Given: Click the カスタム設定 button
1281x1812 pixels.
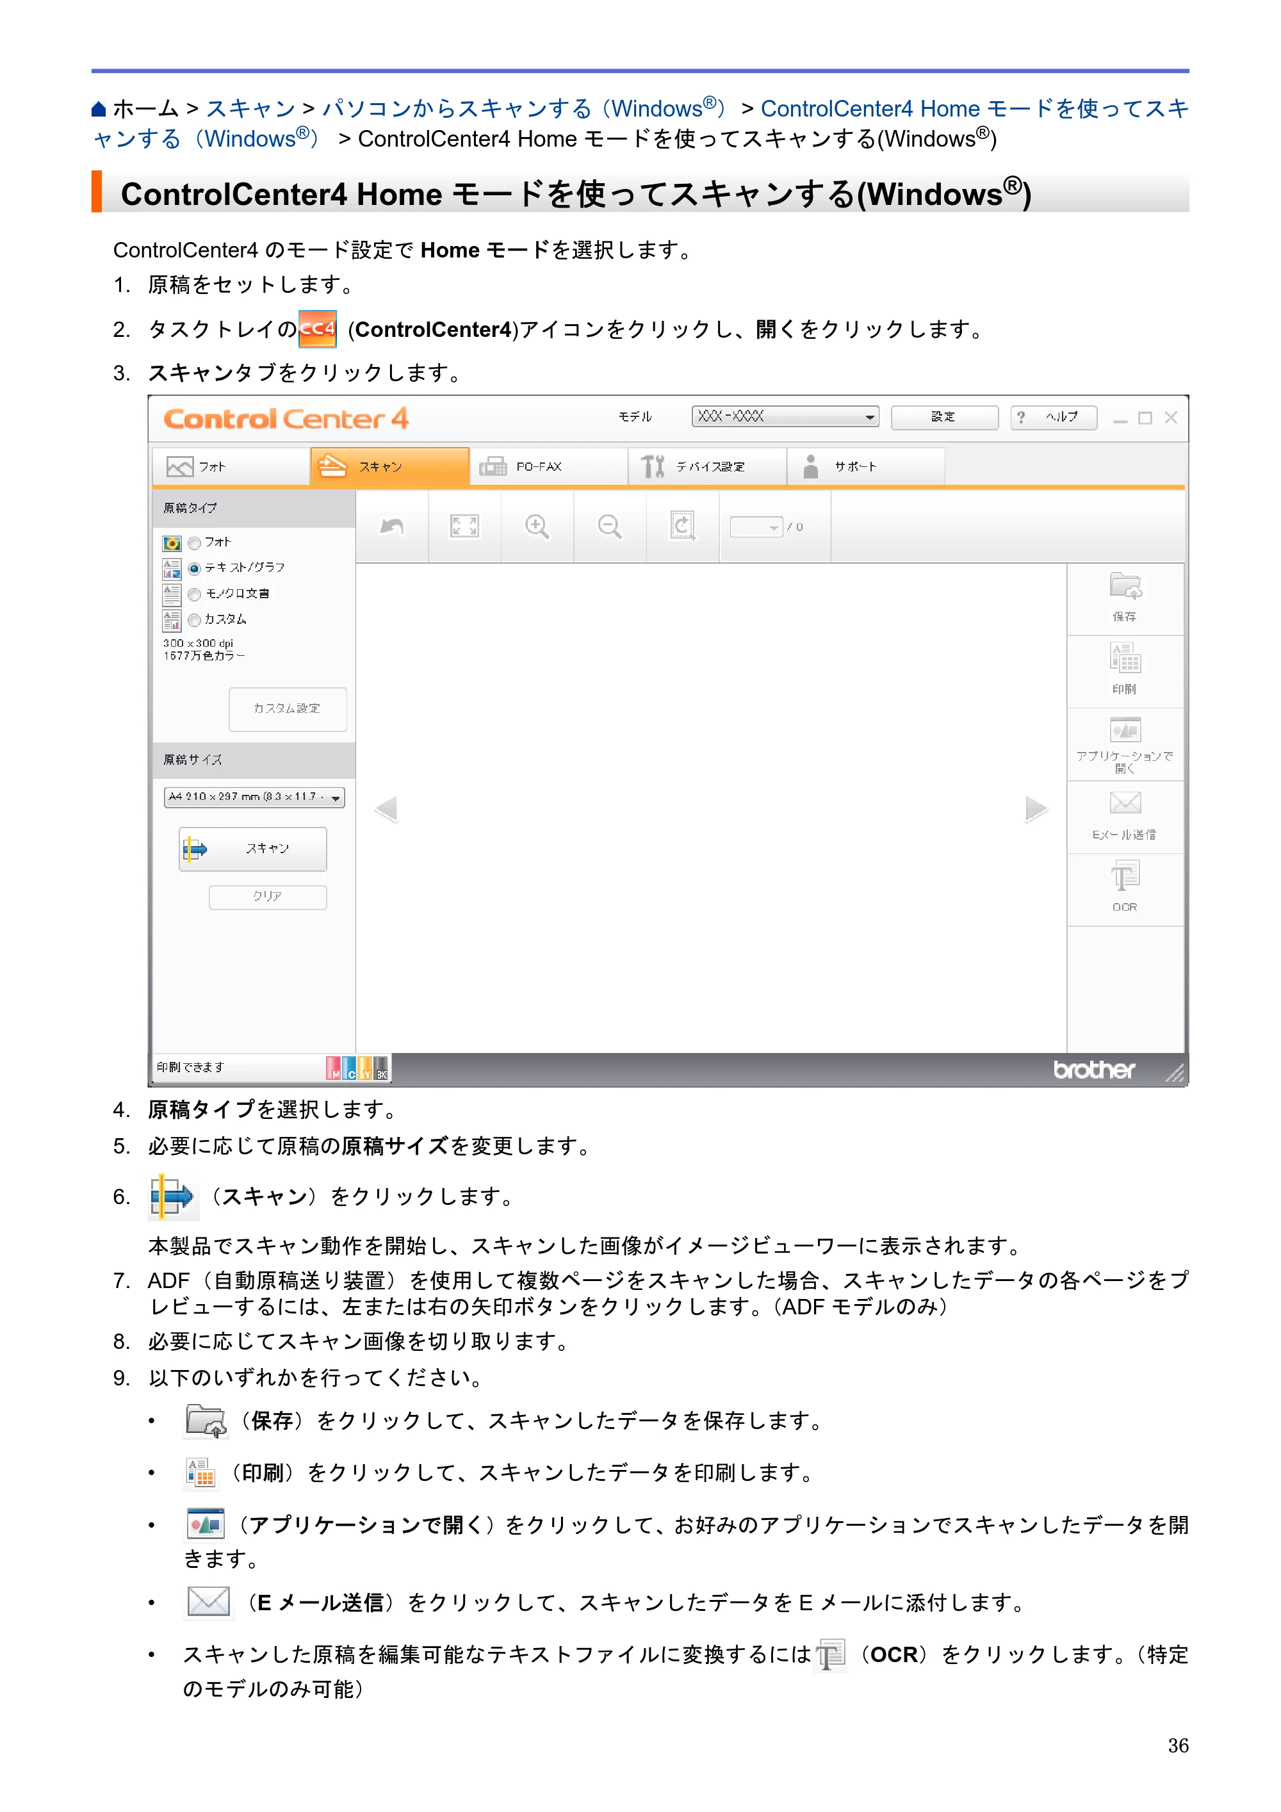Looking at the screenshot, I should click(x=288, y=708).
